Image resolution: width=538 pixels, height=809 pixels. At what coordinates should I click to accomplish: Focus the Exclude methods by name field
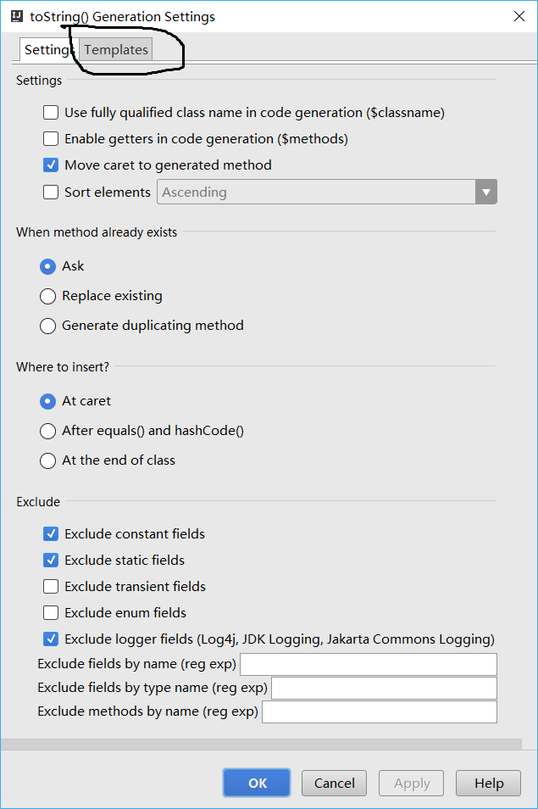[x=379, y=711]
